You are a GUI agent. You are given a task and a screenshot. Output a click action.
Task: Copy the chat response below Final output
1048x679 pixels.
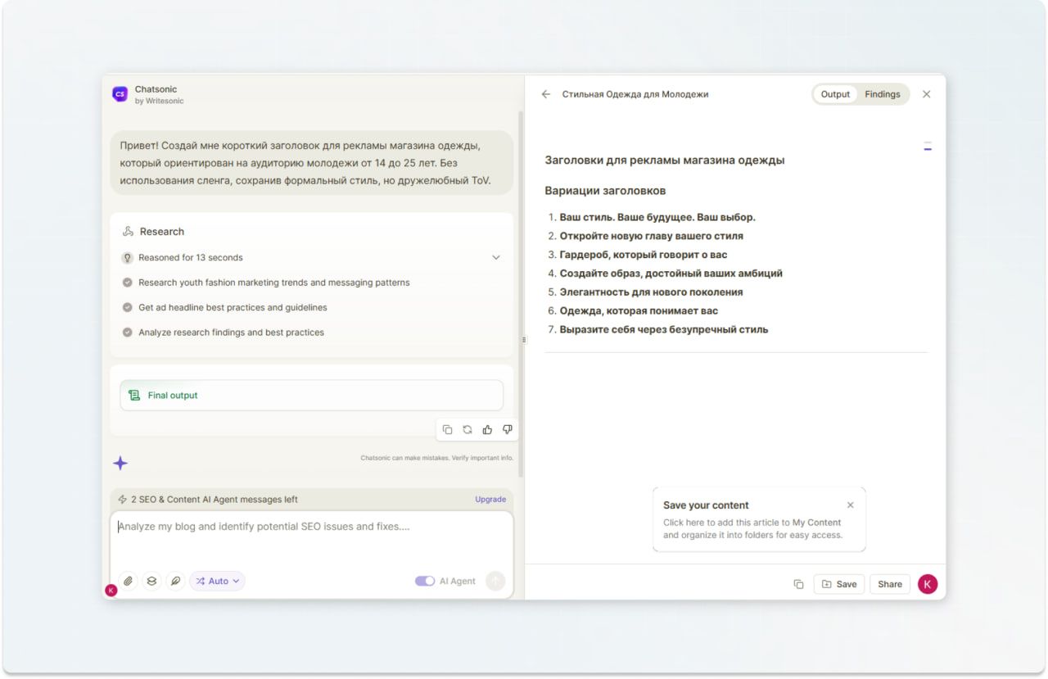(448, 429)
